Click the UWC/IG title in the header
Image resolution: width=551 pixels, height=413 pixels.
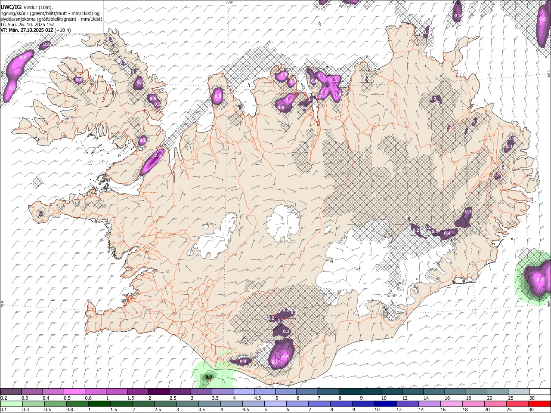[x=10, y=7]
